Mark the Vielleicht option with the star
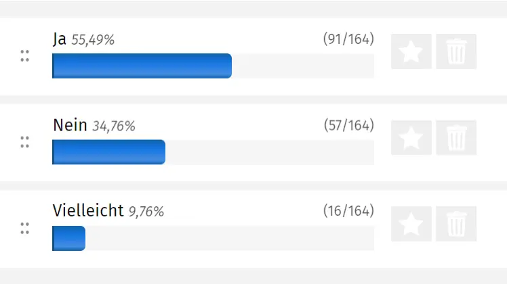Viewport: 507px width, 284px height. point(411,224)
